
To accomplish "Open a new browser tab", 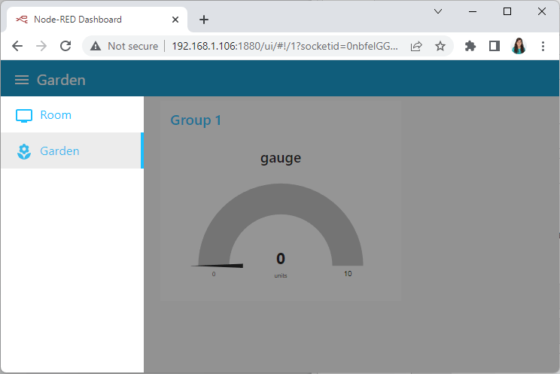I will [203, 20].
